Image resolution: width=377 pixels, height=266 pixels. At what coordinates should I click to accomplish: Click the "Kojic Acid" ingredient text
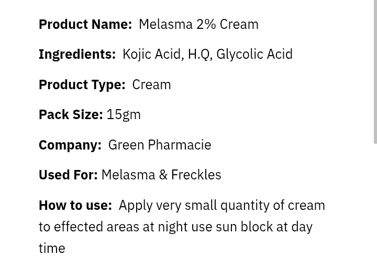click(151, 54)
